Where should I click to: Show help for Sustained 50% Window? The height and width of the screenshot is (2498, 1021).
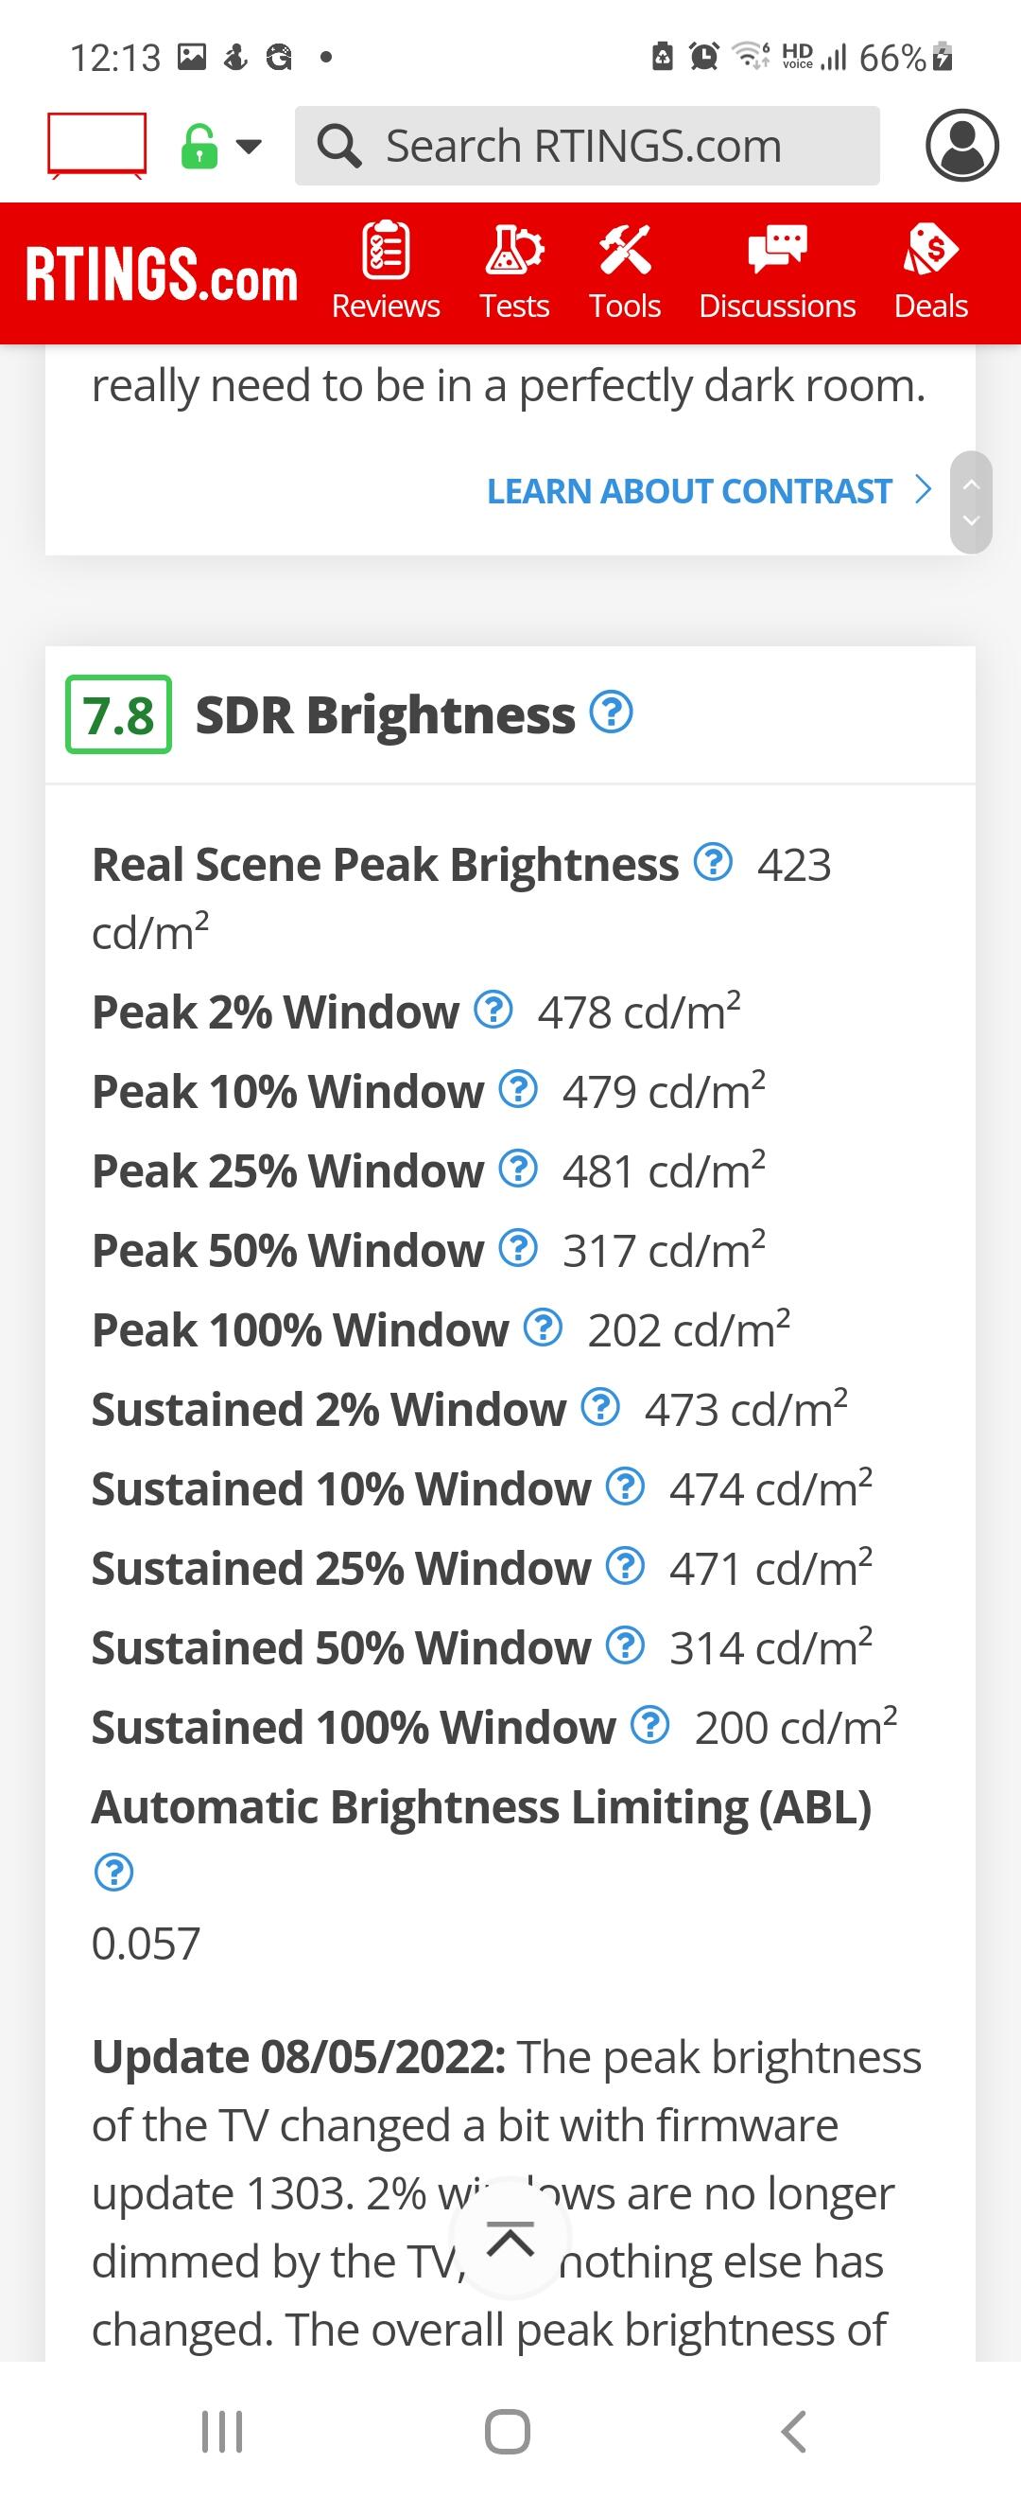click(625, 1645)
